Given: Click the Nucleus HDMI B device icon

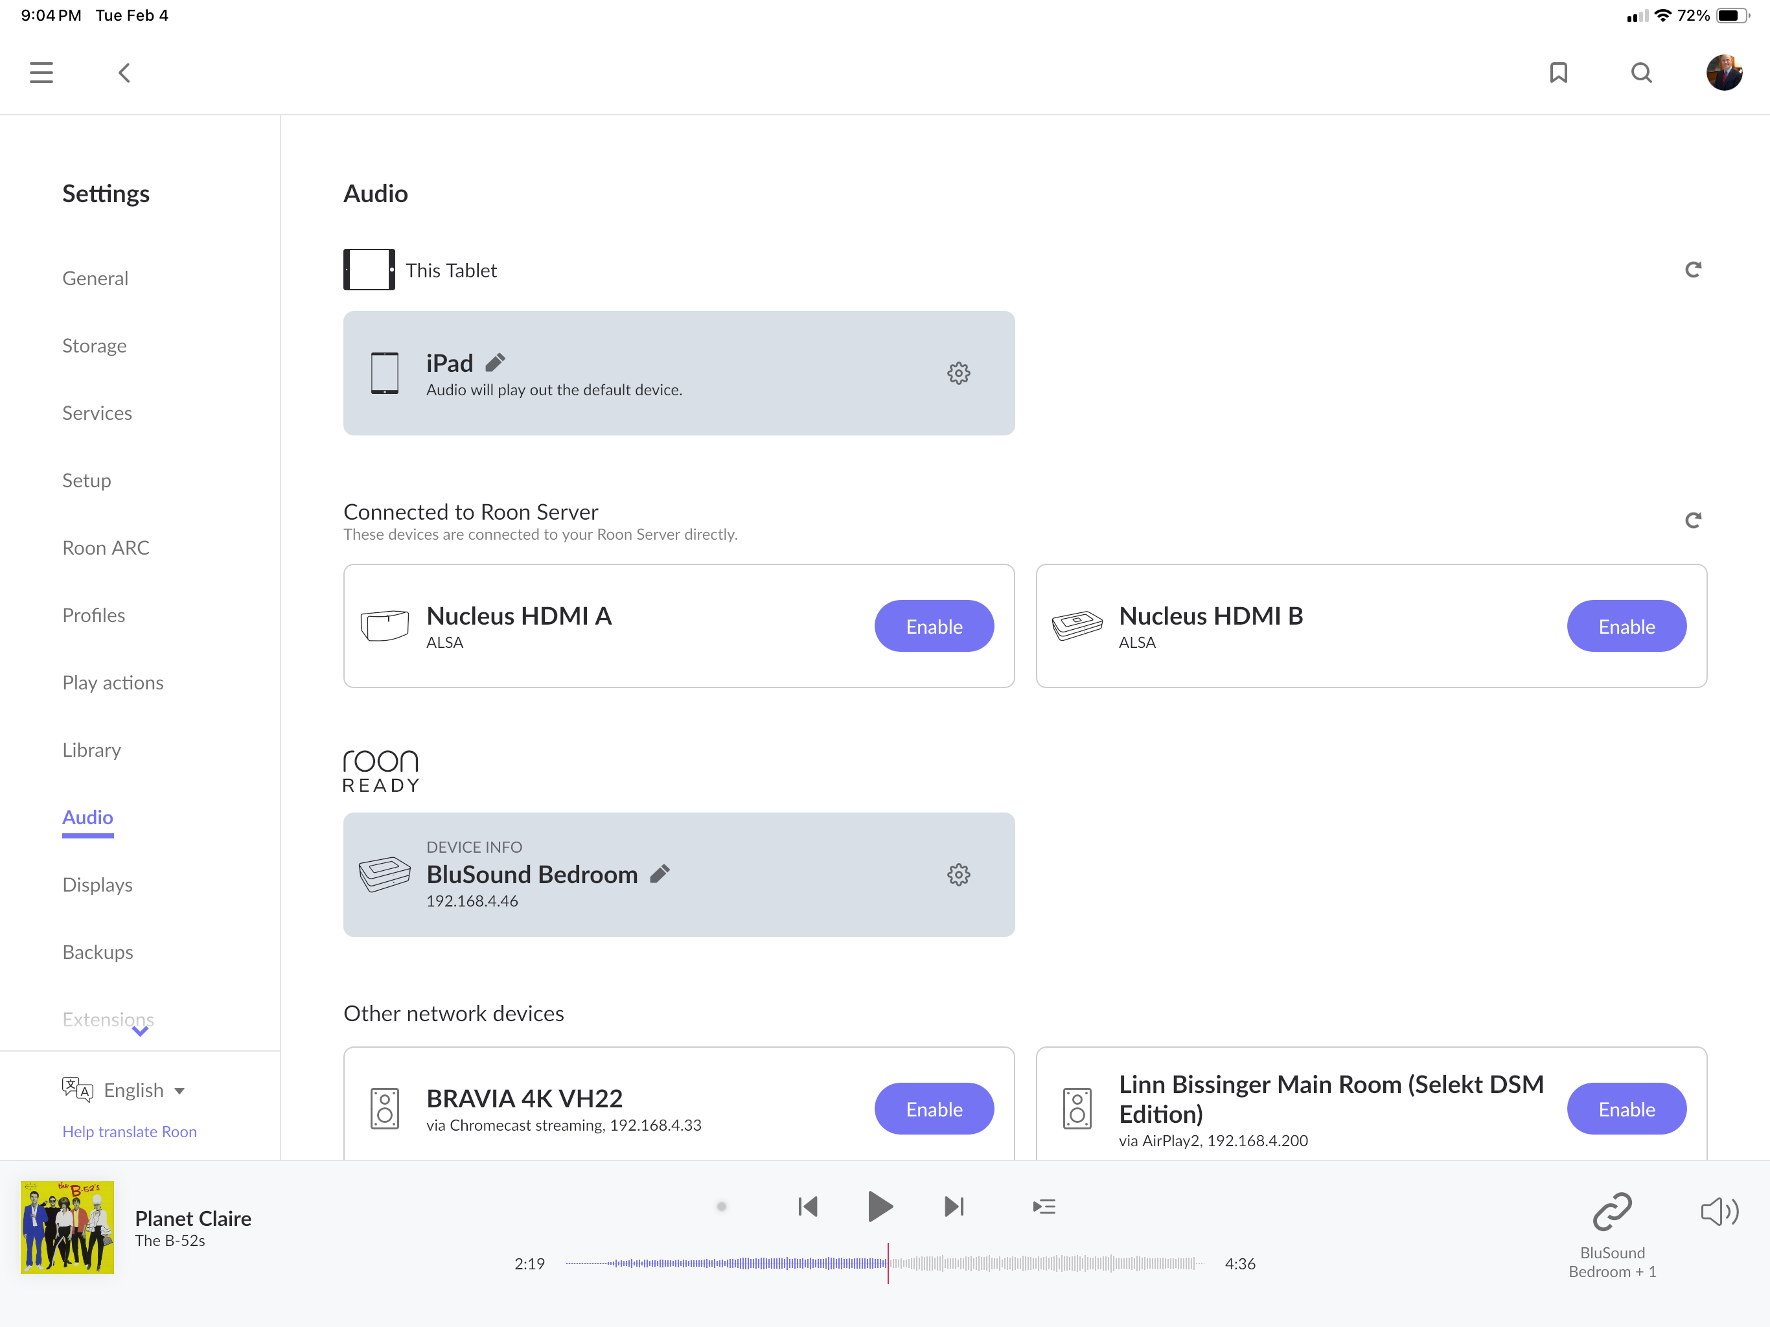Looking at the screenshot, I should coord(1076,625).
